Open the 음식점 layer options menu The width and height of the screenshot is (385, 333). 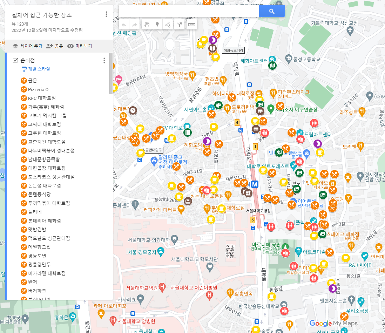click(x=104, y=60)
